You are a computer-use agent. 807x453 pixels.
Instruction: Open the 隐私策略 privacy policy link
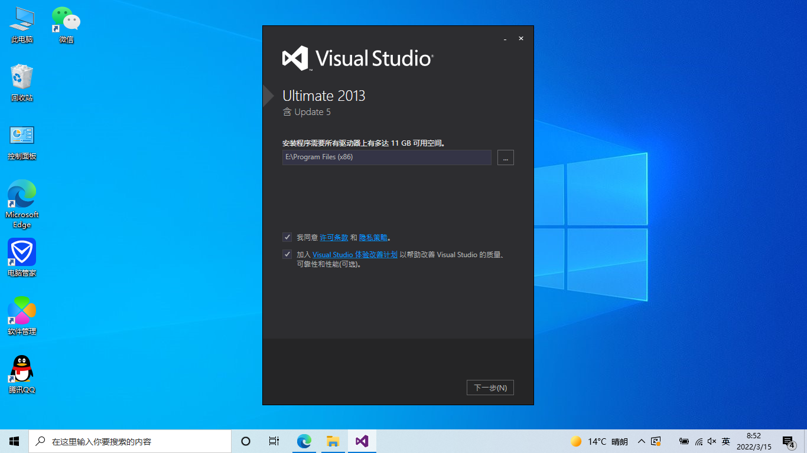tap(373, 238)
